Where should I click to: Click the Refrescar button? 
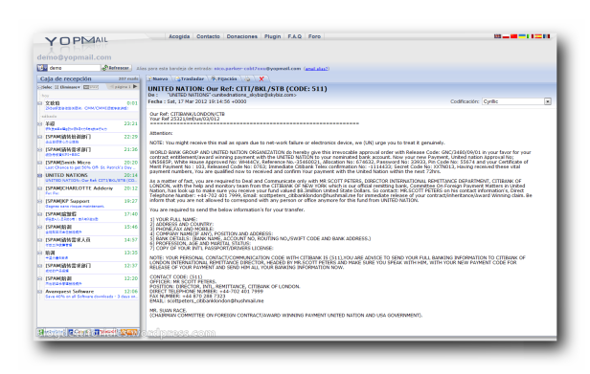(116, 68)
